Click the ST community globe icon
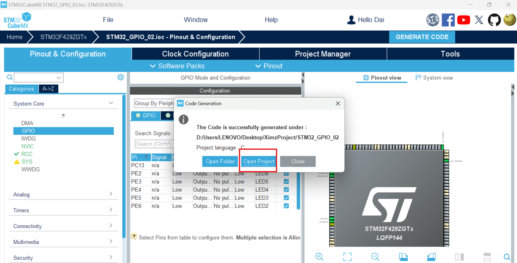This screenshot has width=517, height=263. 510,20
